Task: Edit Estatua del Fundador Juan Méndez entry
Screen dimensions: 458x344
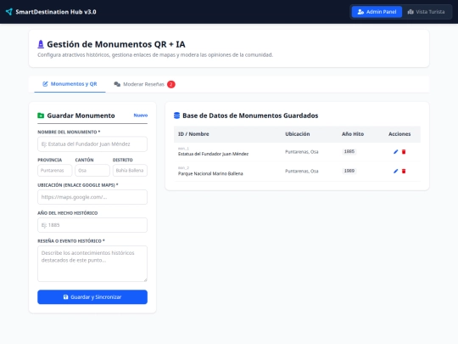Action: pos(395,151)
